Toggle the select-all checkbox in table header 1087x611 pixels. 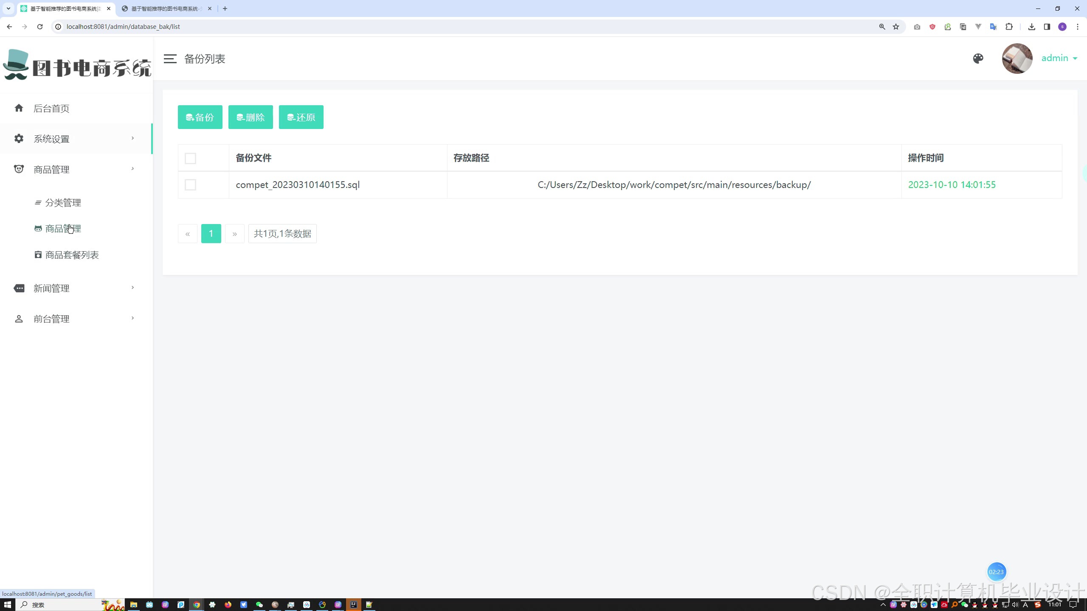click(190, 158)
